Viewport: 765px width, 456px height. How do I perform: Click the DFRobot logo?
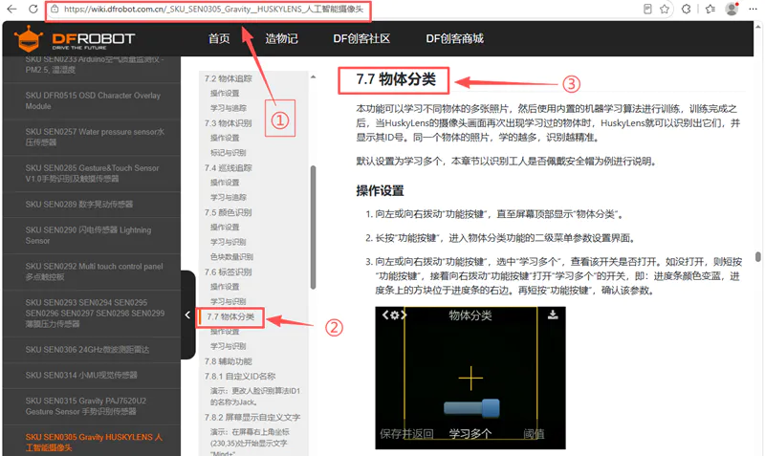[75, 39]
